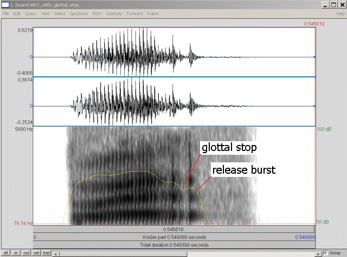Open the Edit menu
The height and width of the screenshot is (257, 347).
pos(17,13)
